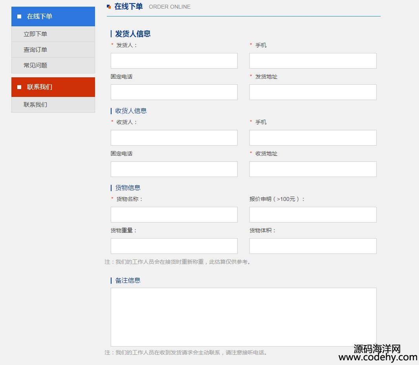Image resolution: width=419 pixels, height=365 pixels.
Task: Click the white square icon beside 在线下单
Action: [19, 16]
